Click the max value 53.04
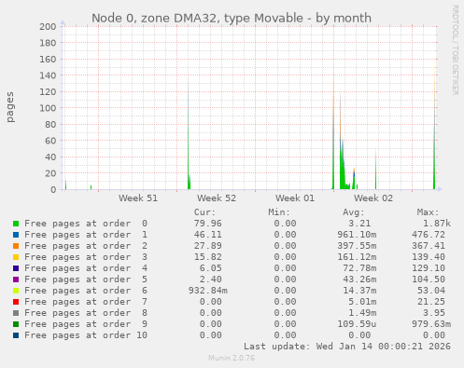Viewport: 464px width, 368px height. coord(431,291)
